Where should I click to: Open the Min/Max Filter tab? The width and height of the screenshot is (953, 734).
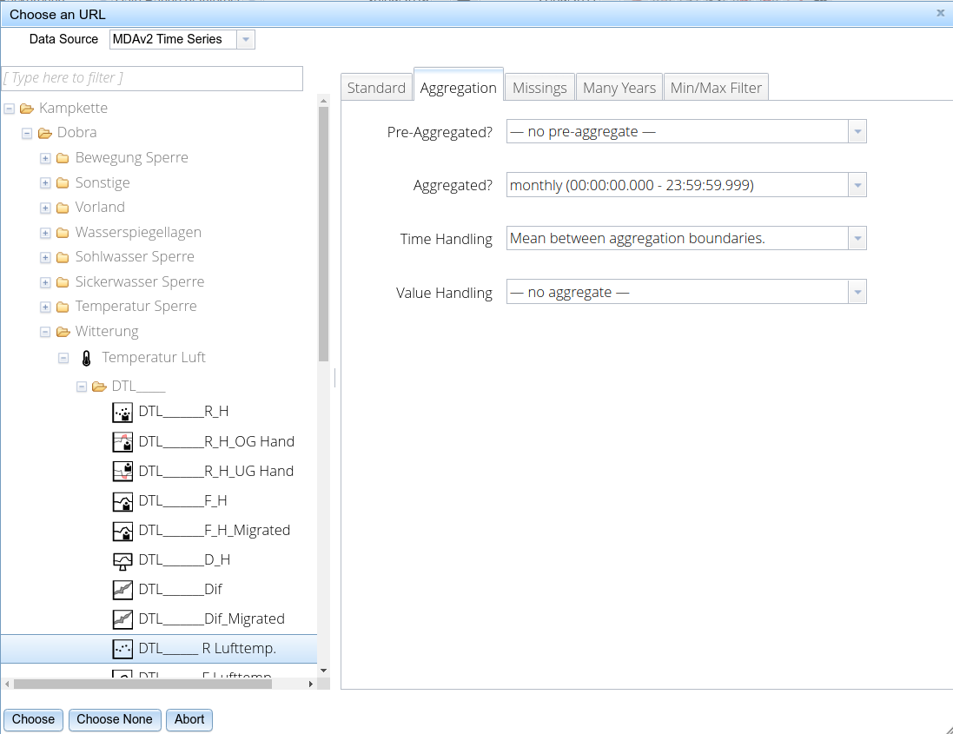[716, 86]
